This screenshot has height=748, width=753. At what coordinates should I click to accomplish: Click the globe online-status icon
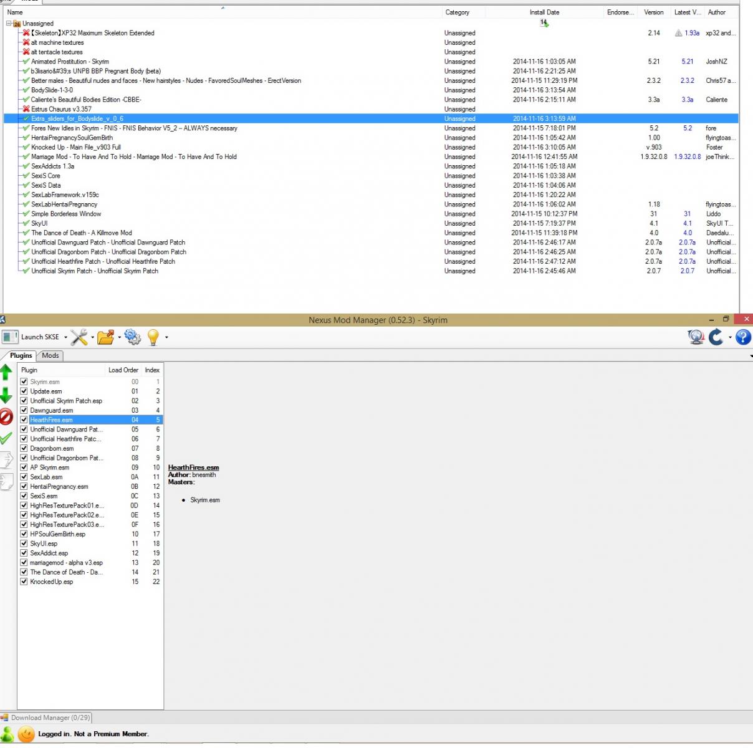(x=696, y=337)
